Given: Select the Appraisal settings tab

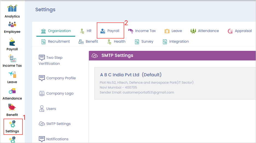Looking at the screenshot, I should click(240, 31).
